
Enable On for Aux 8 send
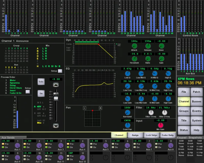[156, 147]
